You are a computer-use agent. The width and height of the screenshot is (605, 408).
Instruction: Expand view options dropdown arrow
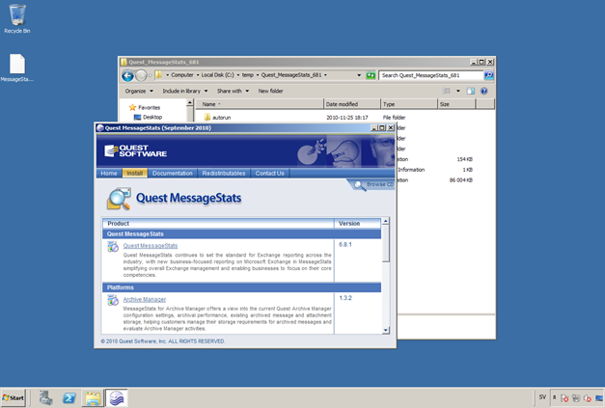click(458, 91)
